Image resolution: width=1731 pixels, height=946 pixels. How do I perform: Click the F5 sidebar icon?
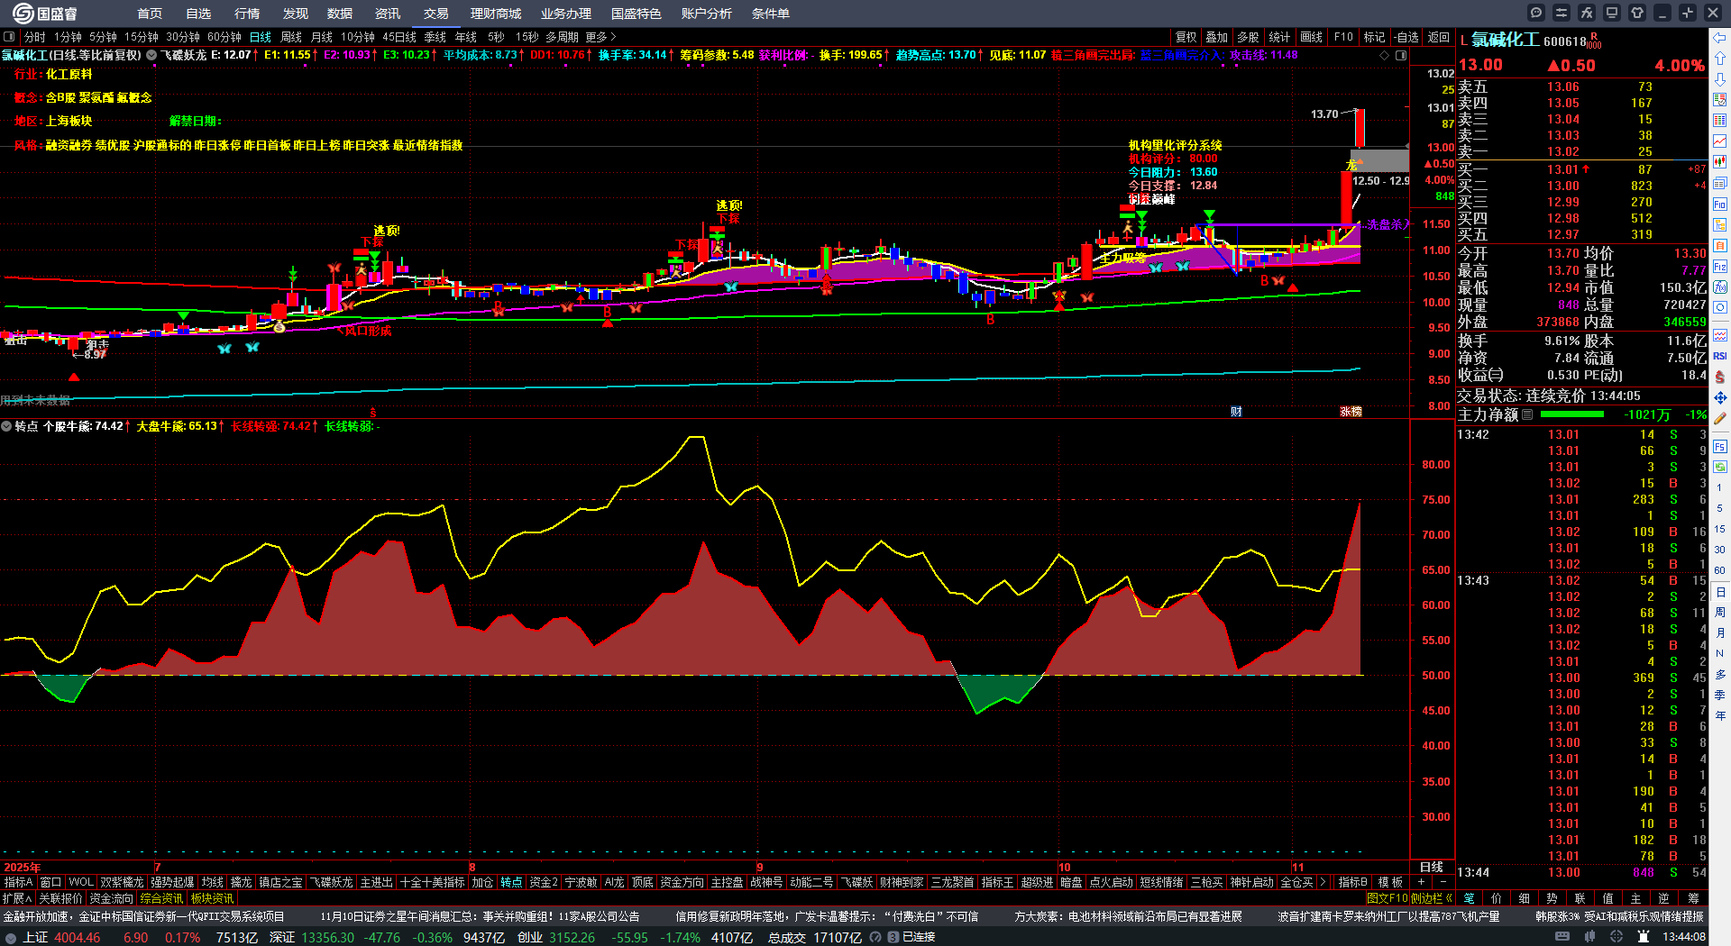click(x=1720, y=447)
